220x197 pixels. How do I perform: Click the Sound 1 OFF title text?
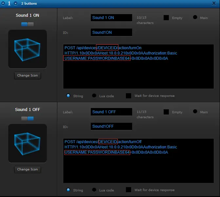click(28, 109)
